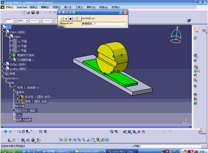Viewport: 208px width, 153px height.
Task: Click the Save icon in toolbar
Action: point(33,12)
